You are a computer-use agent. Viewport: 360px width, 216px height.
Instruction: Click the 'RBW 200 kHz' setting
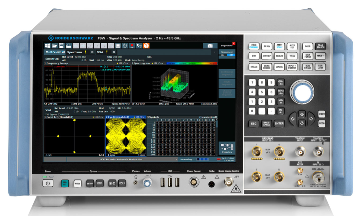tap(114, 57)
